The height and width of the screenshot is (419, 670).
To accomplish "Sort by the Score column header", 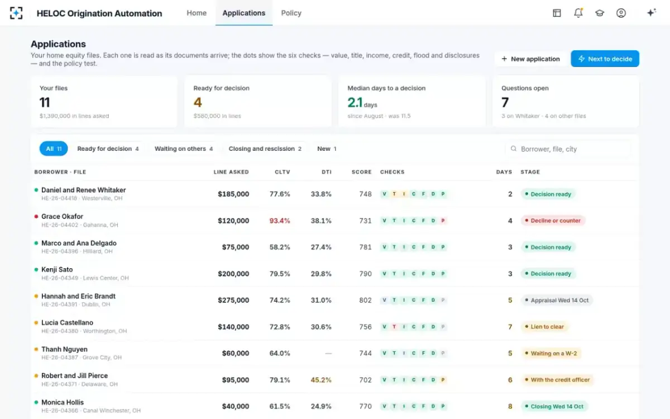I will pos(361,172).
